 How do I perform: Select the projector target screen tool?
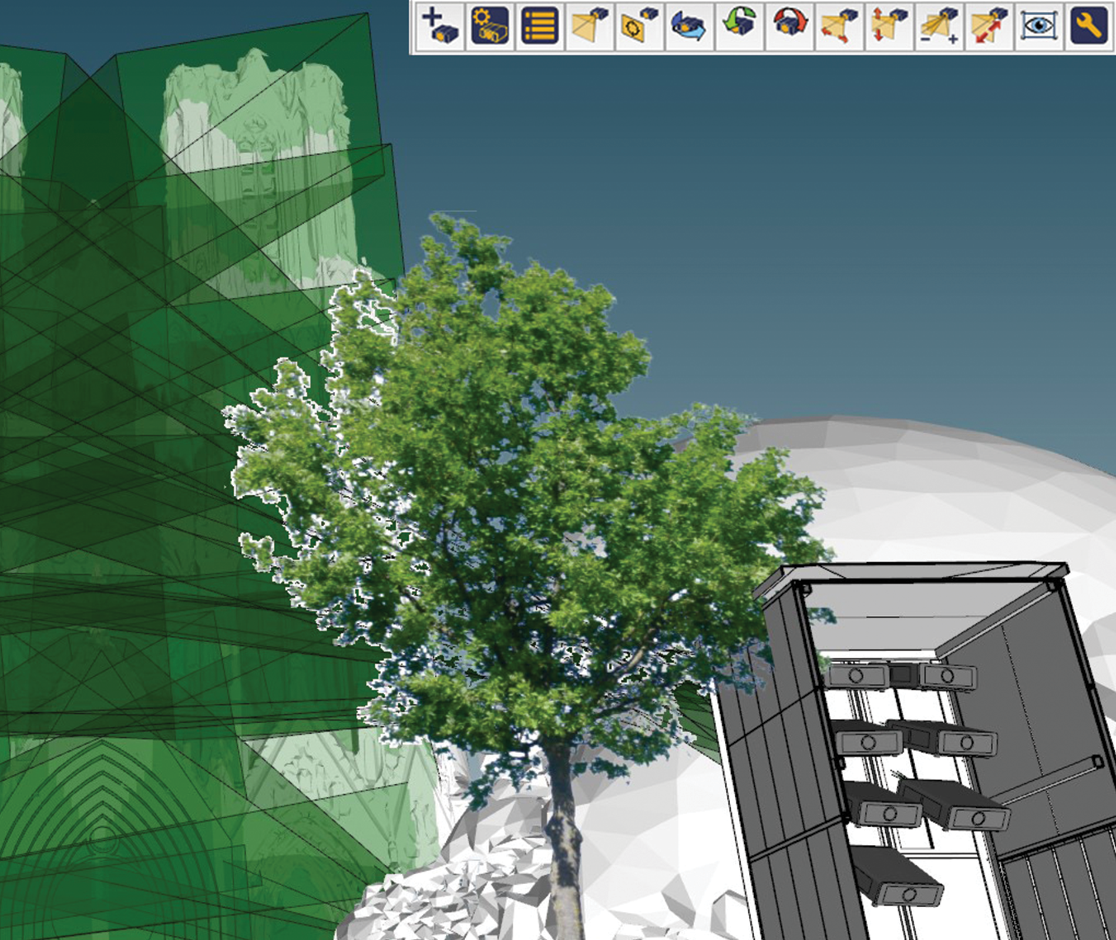[640, 25]
